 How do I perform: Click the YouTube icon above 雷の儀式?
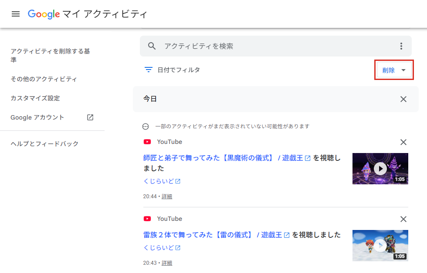[147, 219]
